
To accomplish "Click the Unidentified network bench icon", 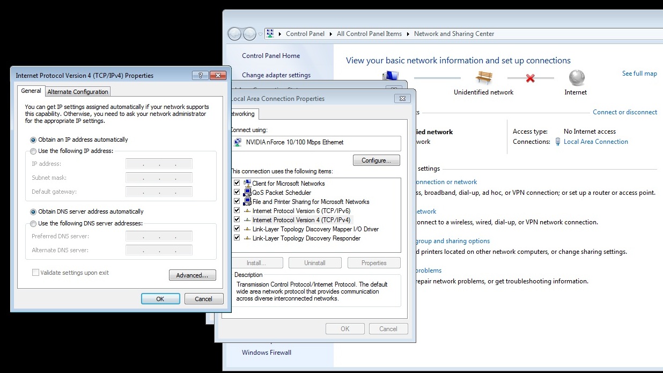I will pyautogui.click(x=483, y=78).
